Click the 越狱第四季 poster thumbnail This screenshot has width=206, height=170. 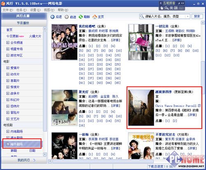[x=141, y=108]
